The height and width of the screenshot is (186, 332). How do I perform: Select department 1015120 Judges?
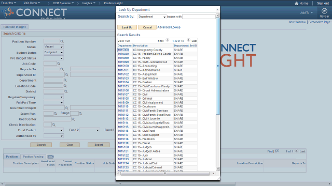click(123, 147)
